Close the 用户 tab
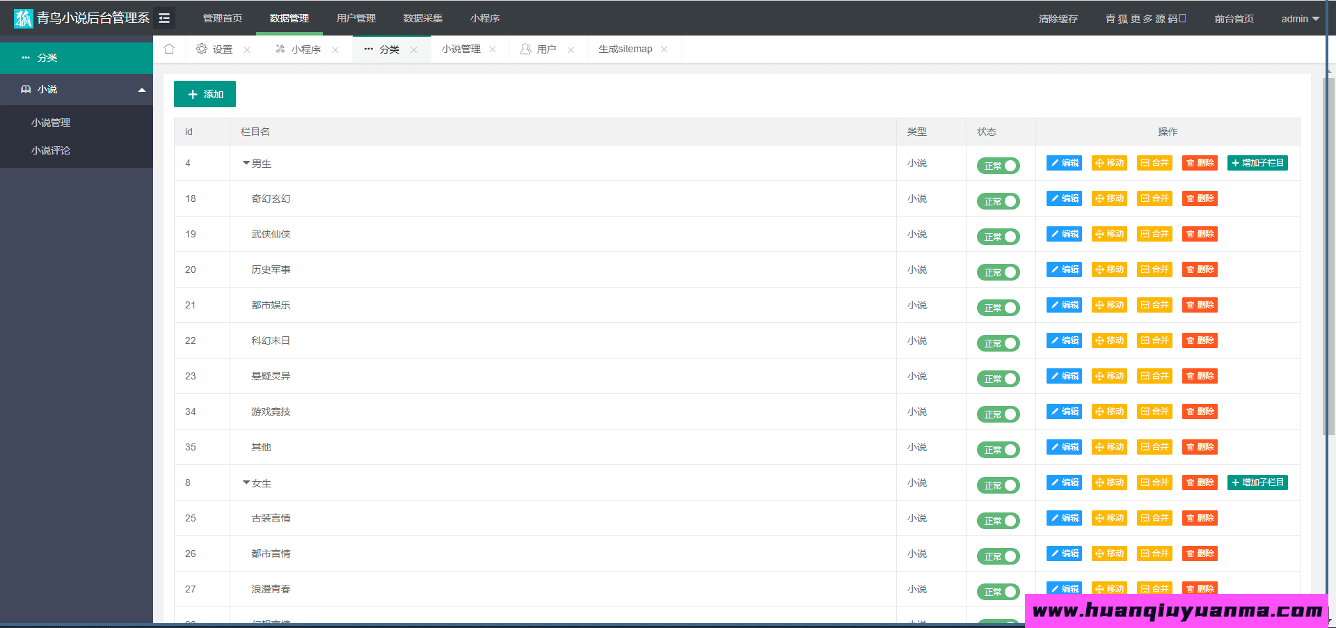 tap(571, 49)
